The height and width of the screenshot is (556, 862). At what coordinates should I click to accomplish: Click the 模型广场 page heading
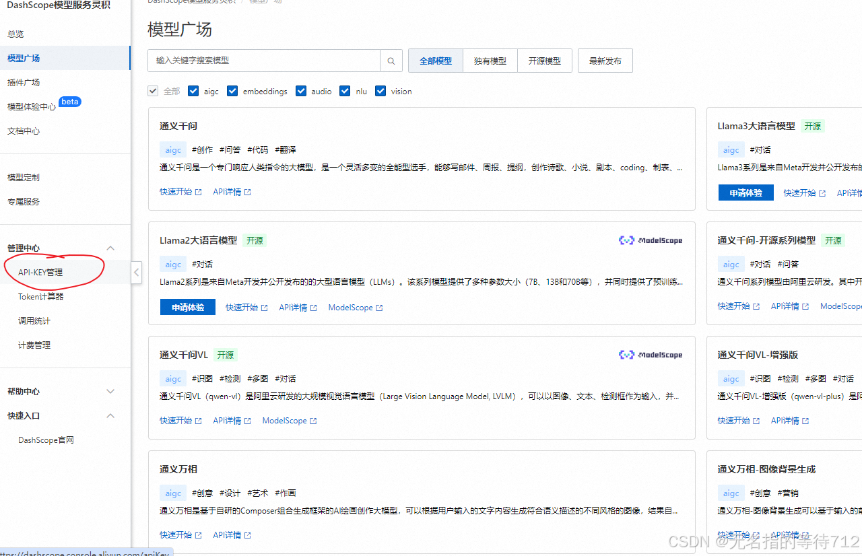[180, 30]
